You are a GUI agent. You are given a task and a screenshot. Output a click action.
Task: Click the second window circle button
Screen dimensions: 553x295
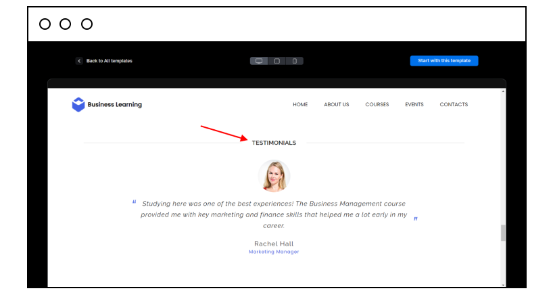(x=66, y=24)
